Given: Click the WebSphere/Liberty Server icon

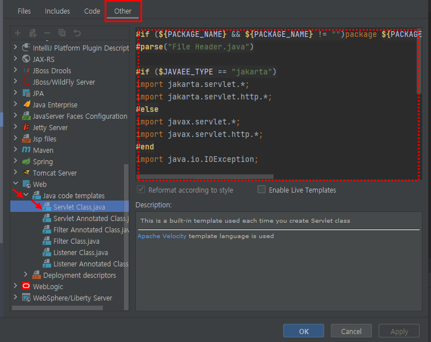Looking at the screenshot, I should (x=26, y=298).
